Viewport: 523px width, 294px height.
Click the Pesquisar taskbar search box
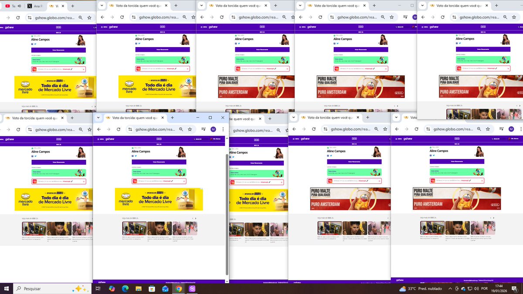click(52, 288)
